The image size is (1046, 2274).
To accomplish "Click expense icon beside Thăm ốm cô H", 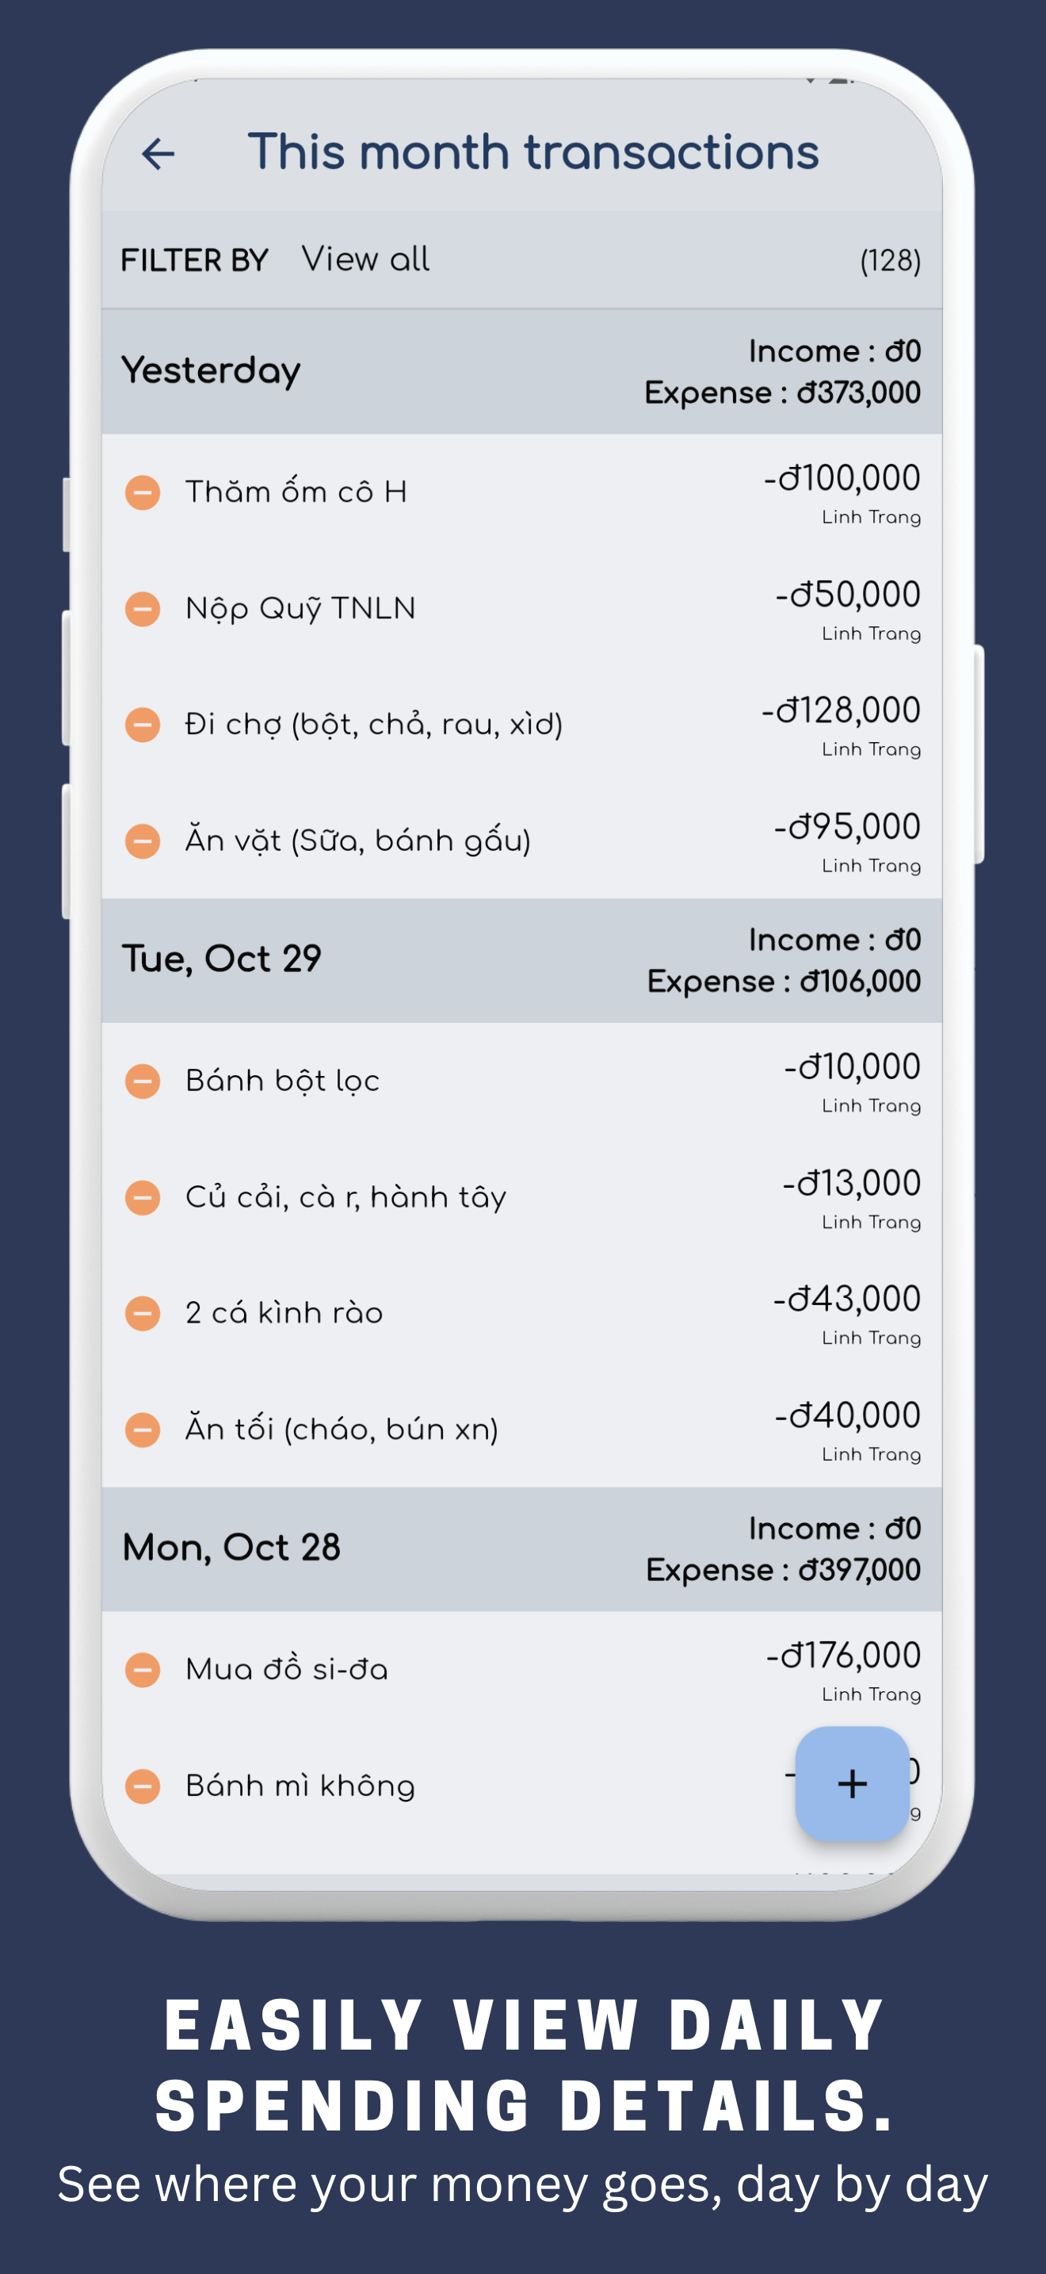I will click(142, 492).
